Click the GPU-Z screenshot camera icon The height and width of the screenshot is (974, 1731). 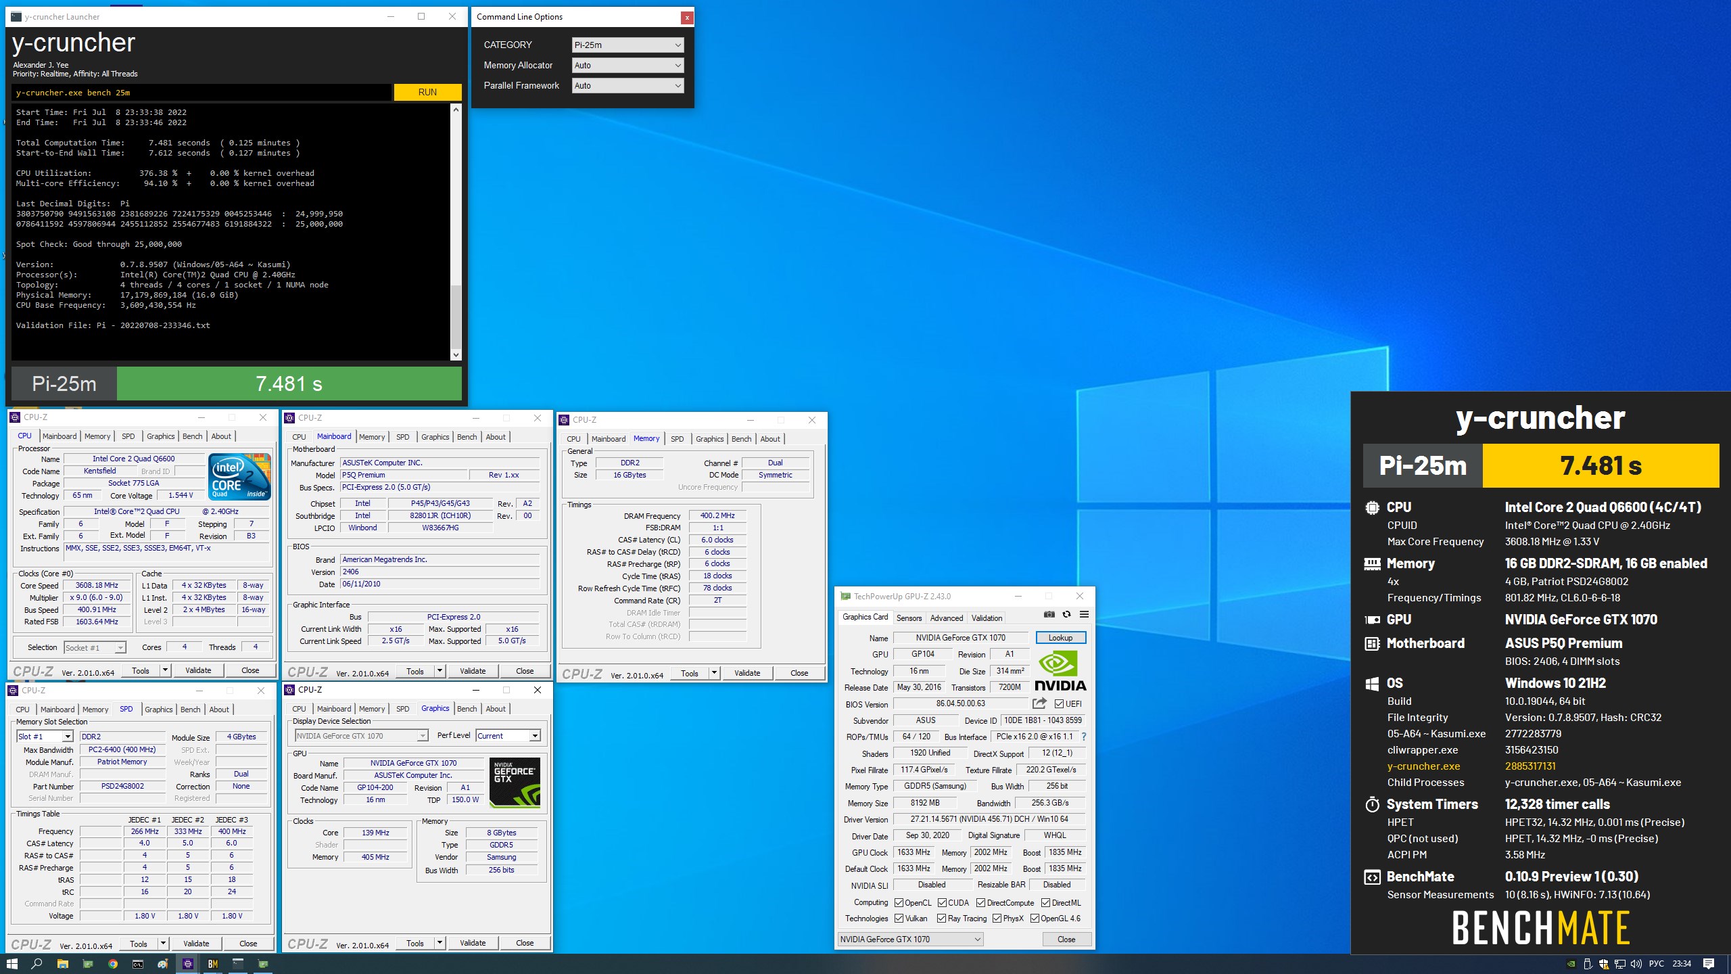click(1049, 614)
